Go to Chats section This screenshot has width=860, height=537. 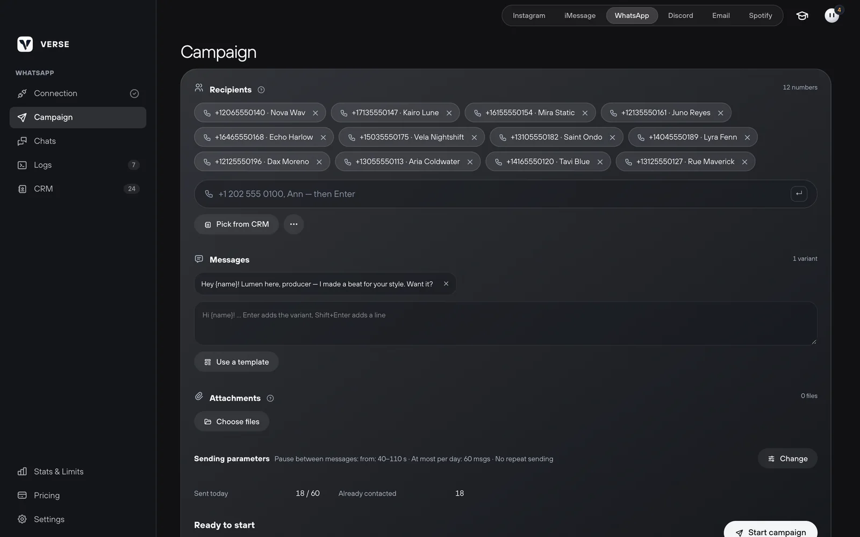tap(78, 141)
